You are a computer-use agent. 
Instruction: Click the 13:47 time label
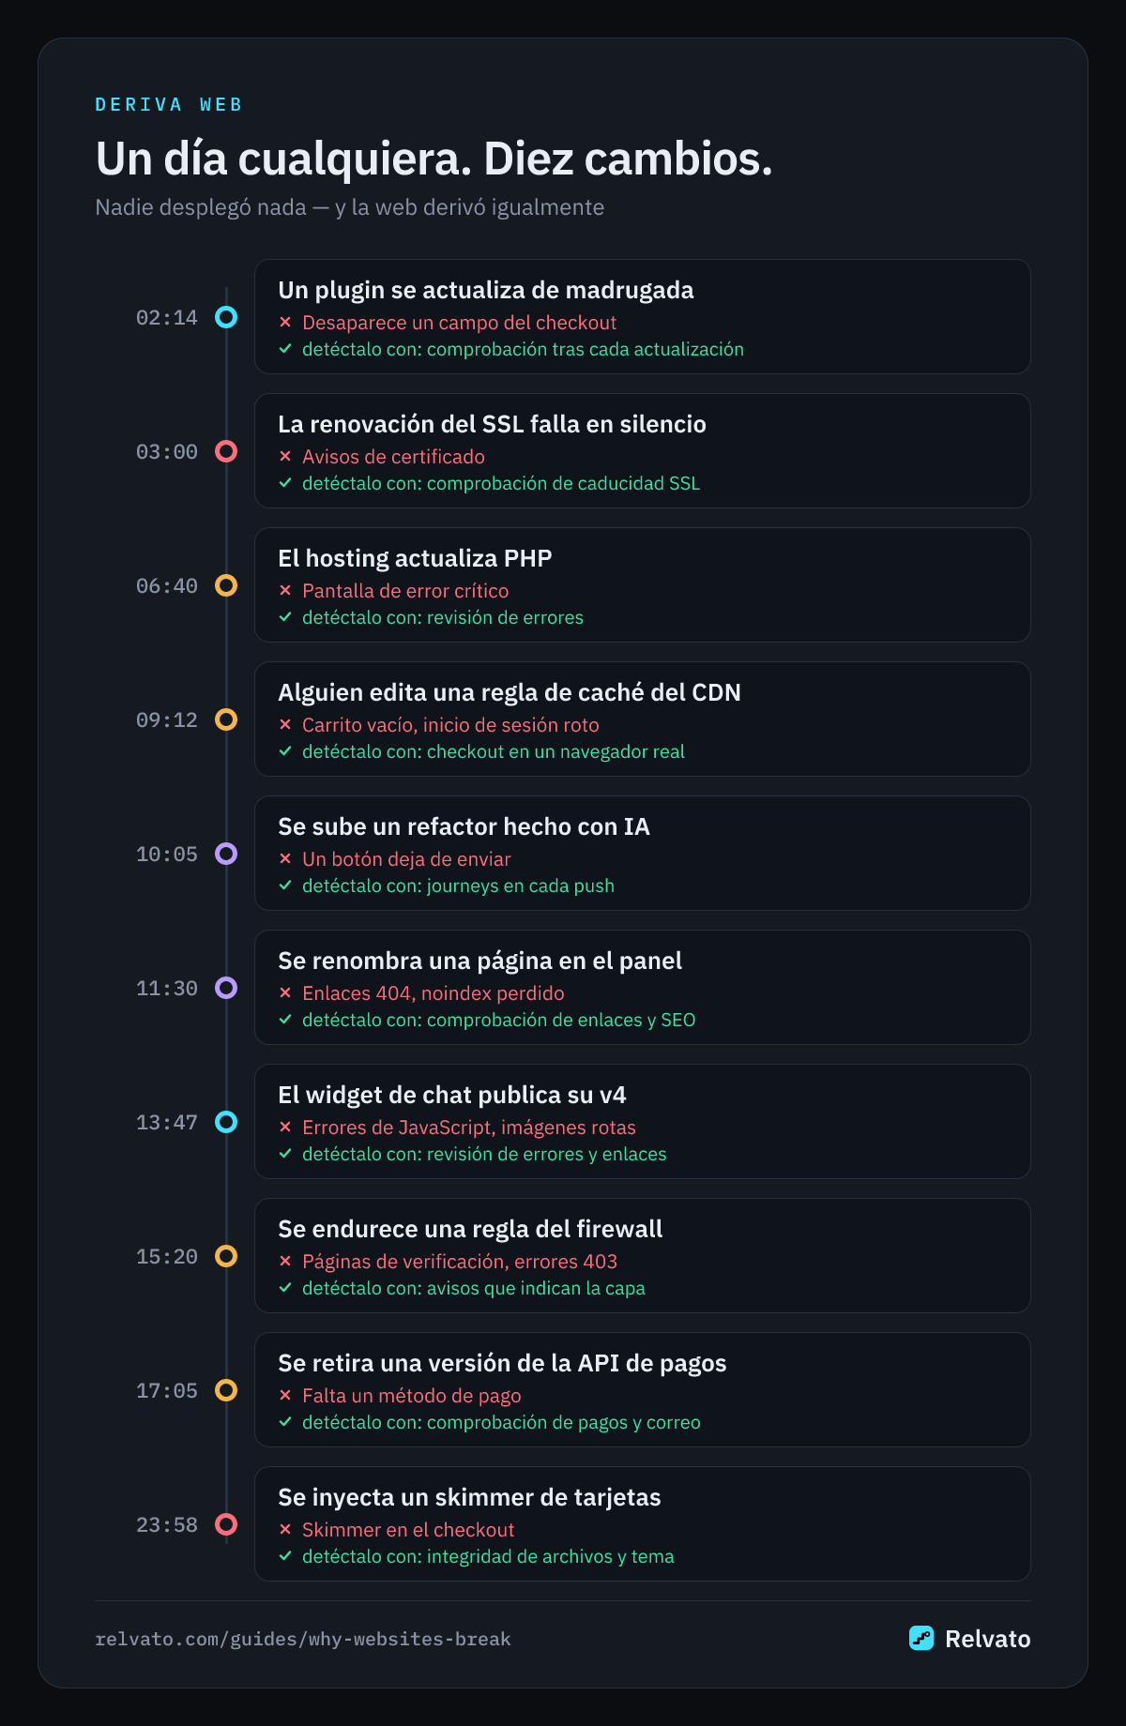click(167, 1122)
